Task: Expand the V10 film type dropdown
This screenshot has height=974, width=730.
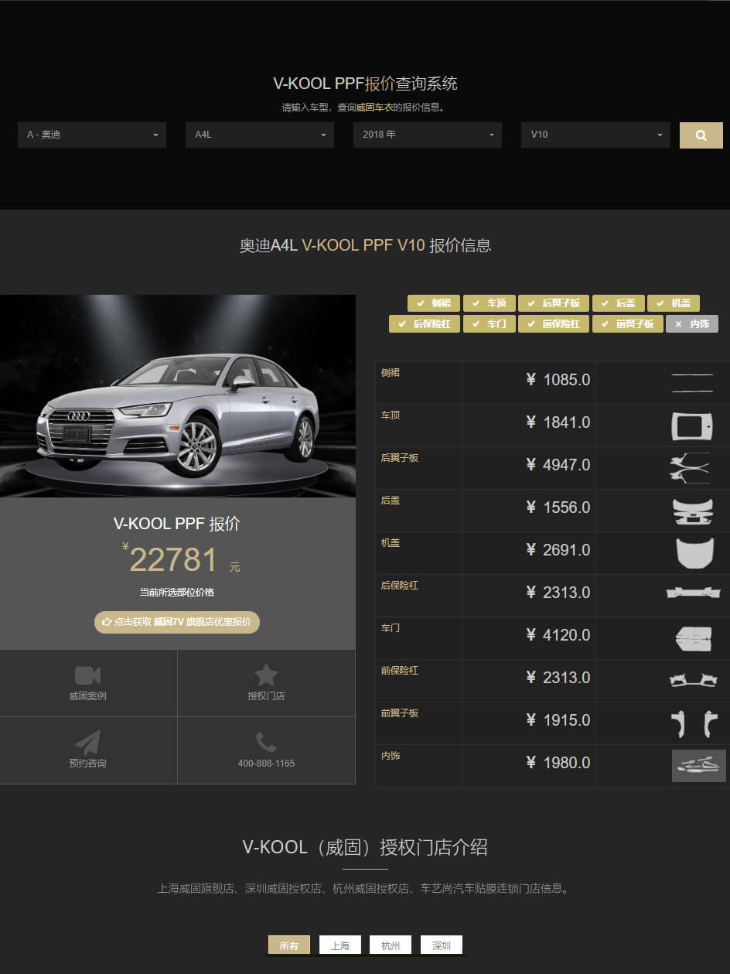Action: pyautogui.click(x=595, y=135)
